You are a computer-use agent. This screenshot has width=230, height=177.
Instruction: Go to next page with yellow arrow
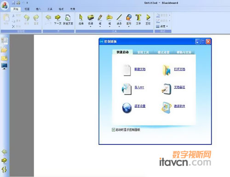(57, 19)
